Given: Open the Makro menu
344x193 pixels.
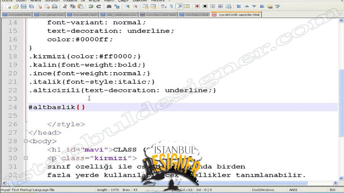Looking at the screenshot, I should coord(109,1).
